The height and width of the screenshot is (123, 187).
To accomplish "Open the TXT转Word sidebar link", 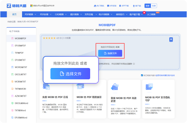I will point(20,110).
